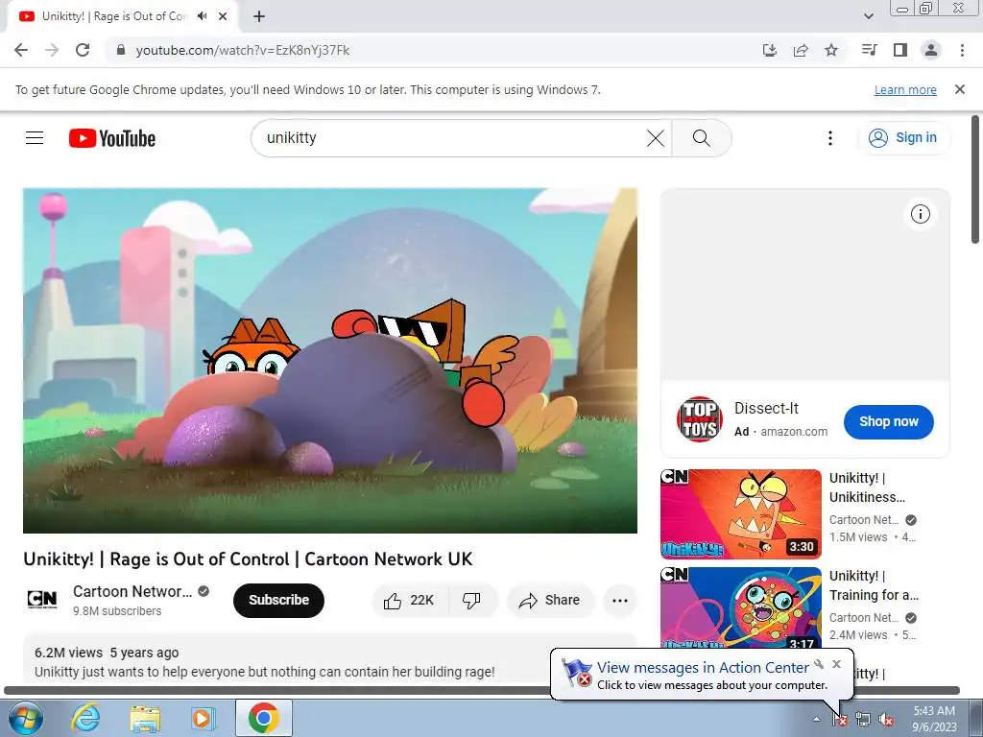Click the Shop now ad button
This screenshot has width=983, height=737.
click(x=888, y=422)
